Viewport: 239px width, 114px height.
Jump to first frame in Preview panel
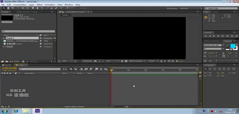[206, 36]
